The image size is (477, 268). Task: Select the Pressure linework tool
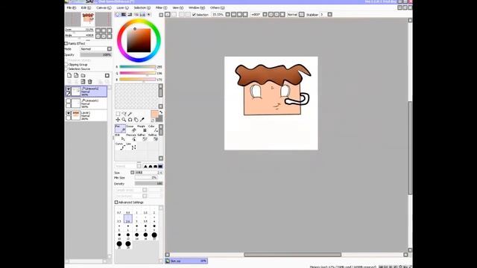(131, 137)
